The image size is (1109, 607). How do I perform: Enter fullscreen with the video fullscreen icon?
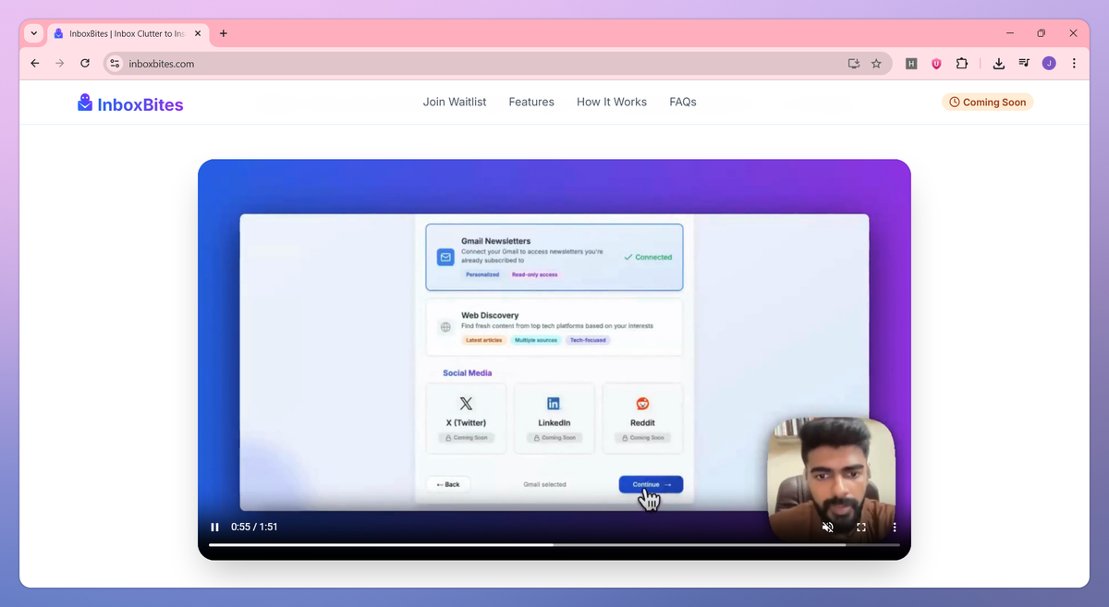[x=861, y=528]
